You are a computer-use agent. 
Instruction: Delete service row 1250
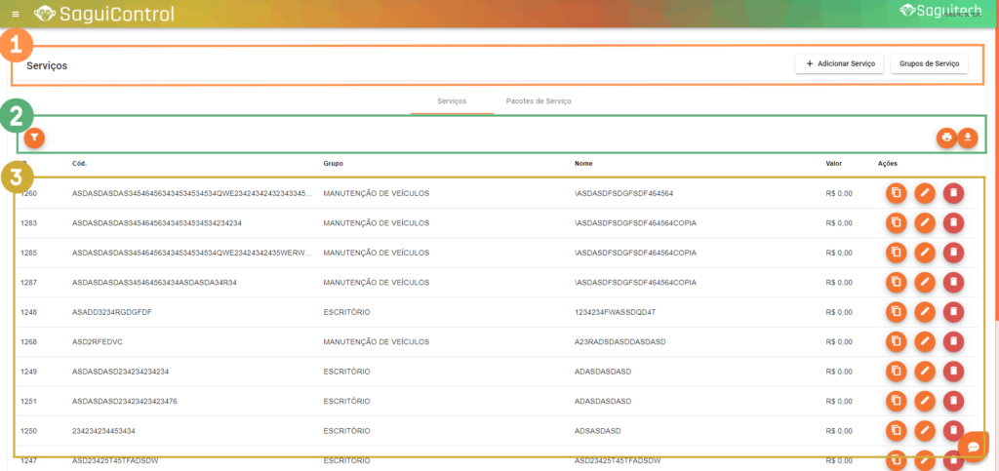point(953,431)
